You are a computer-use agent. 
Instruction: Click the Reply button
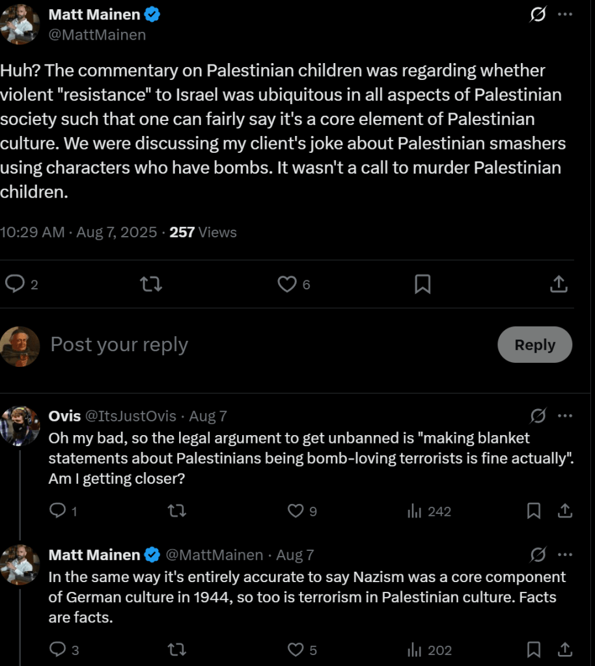coord(534,345)
